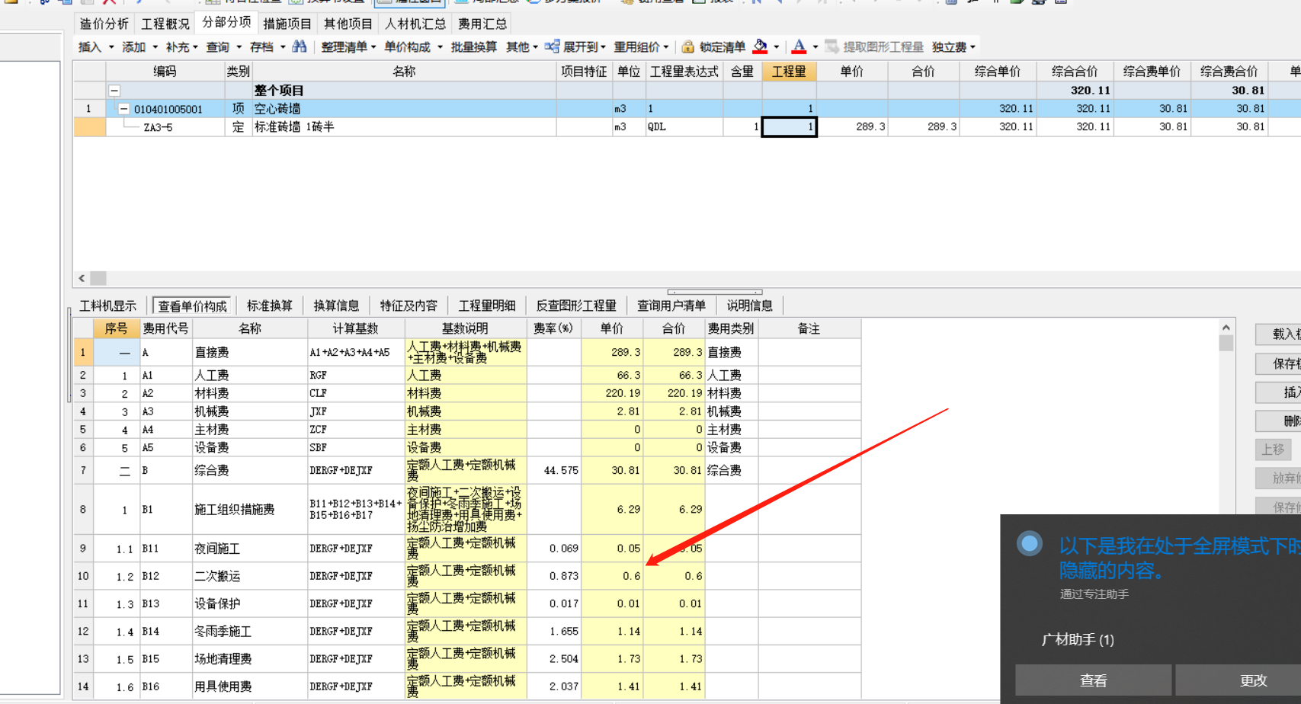1301x704 pixels.
Task: Open the 查询用户清单 tab
Action: (671, 306)
